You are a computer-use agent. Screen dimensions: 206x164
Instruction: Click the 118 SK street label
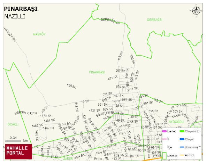tap(121, 56)
